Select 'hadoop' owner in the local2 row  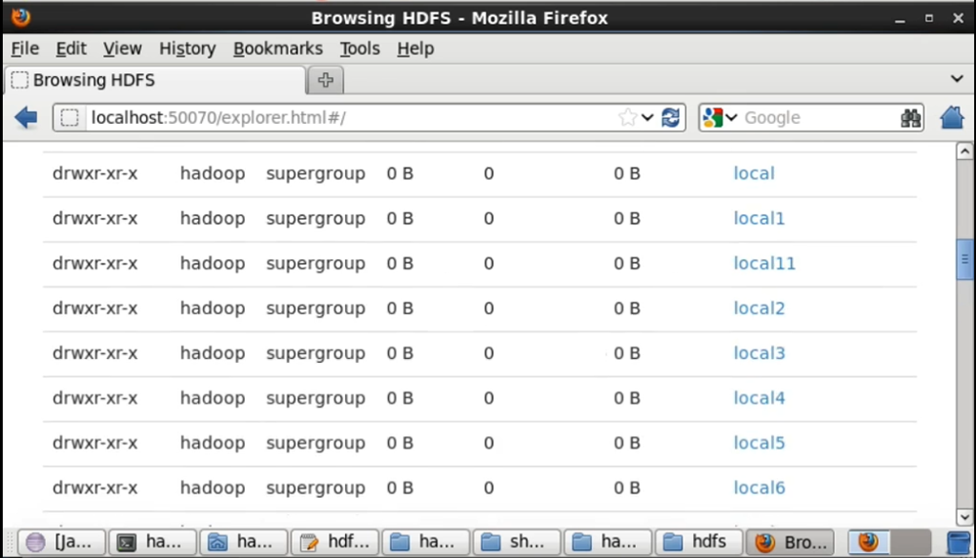[213, 308]
